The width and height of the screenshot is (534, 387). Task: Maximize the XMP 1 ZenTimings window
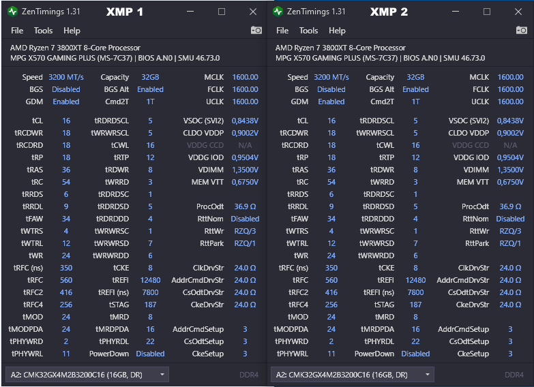click(x=222, y=12)
